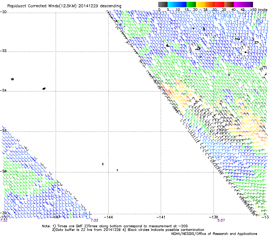Click the yellow 20-25 knots legend swatch
This screenshot has width=269, height=236.
point(201,4)
